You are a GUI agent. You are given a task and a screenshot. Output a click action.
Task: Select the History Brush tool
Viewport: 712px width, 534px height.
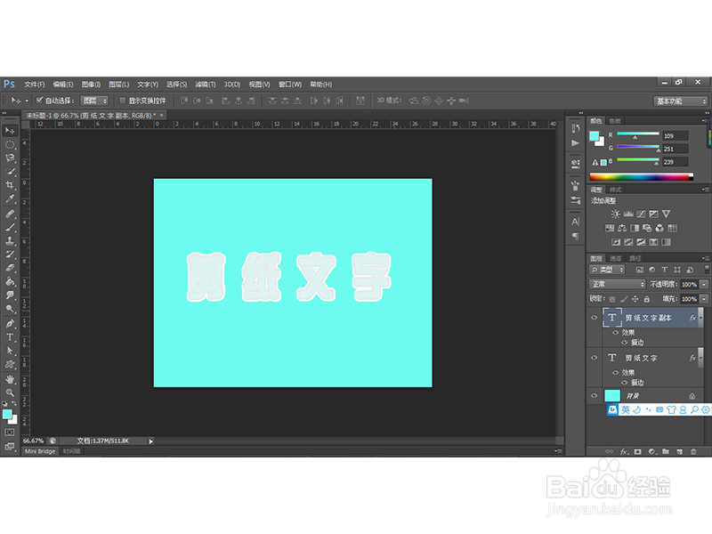[x=10, y=255]
